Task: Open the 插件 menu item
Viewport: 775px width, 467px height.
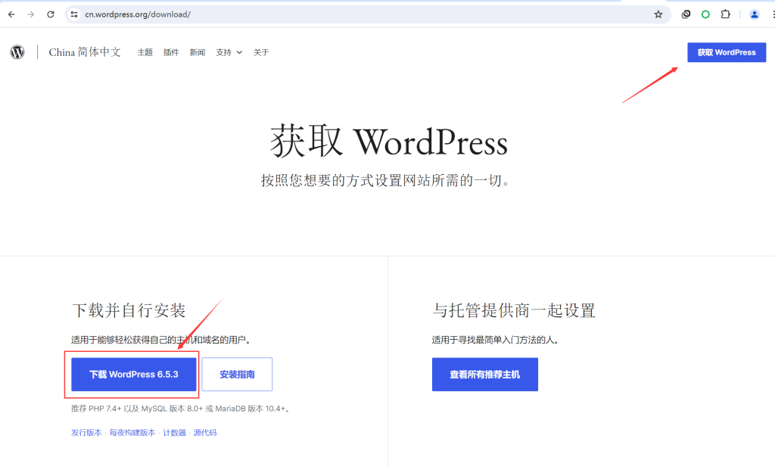Action: pyautogui.click(x=171, y=52)
